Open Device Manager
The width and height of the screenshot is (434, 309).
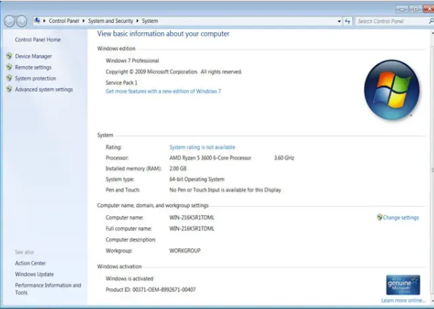(x=34, y=57)
